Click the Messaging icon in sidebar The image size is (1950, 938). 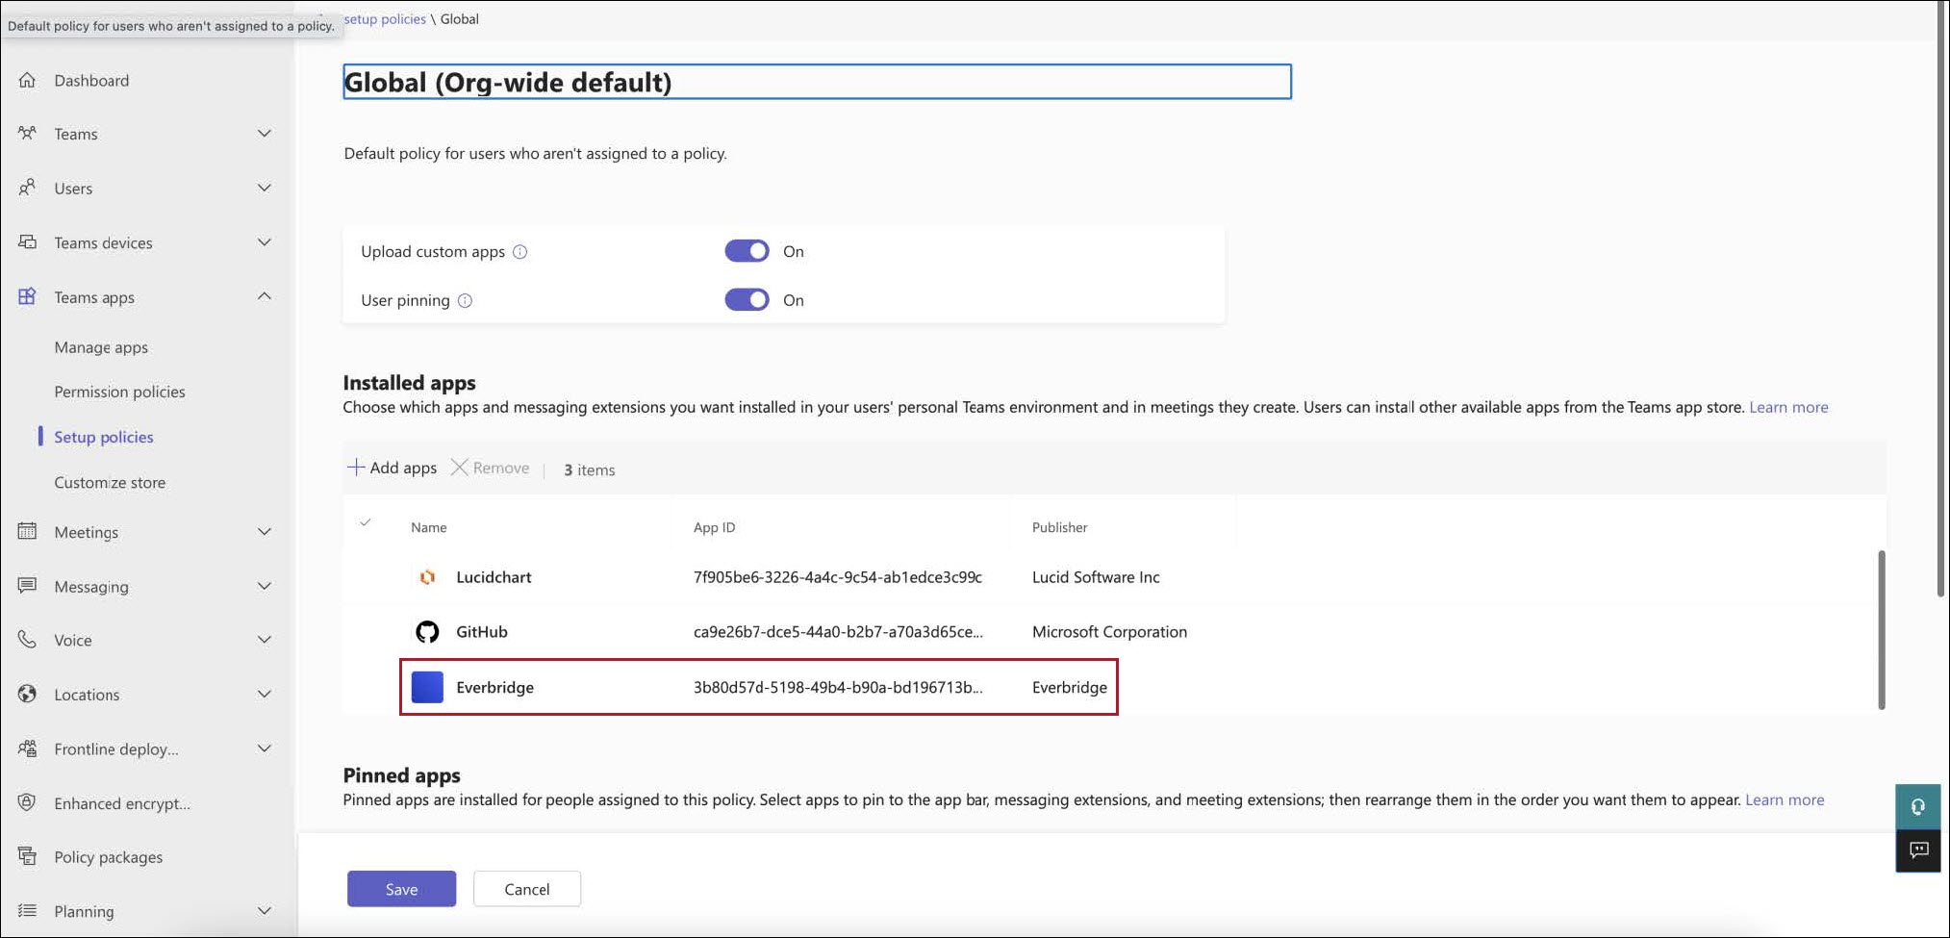[27, 586]
